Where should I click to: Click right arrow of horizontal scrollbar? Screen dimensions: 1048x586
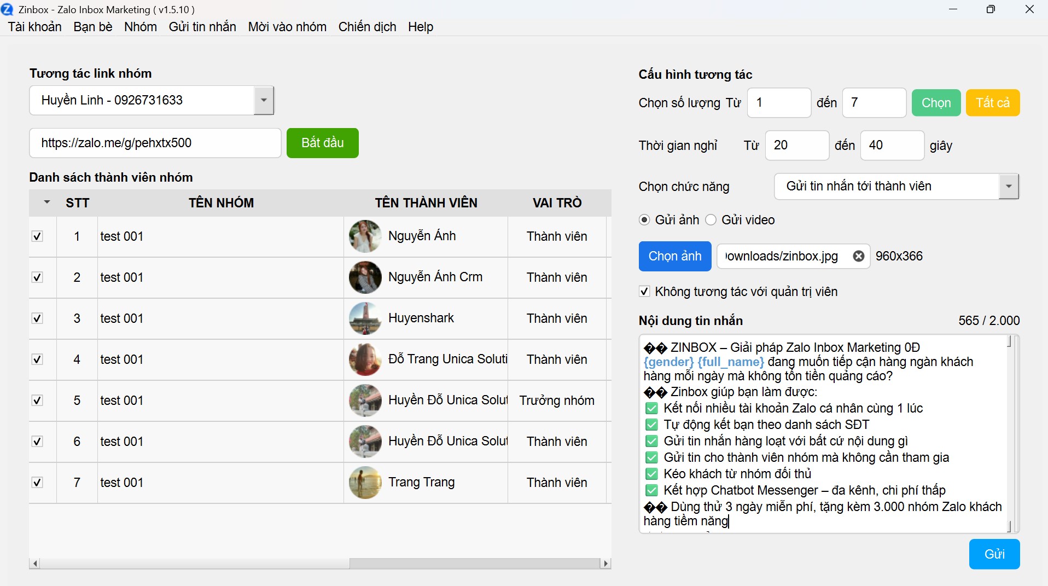tap(605, 564)
